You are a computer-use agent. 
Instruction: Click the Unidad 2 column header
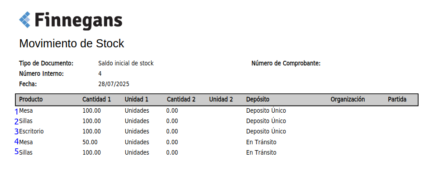[x=221, y=100]
